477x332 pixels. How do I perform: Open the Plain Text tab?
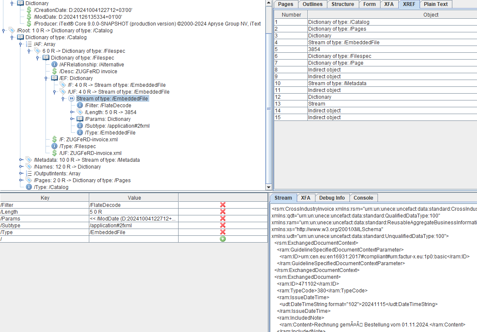(436, 4)
